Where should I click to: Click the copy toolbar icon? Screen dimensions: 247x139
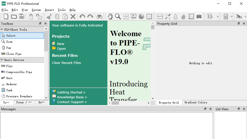(57, 16)
